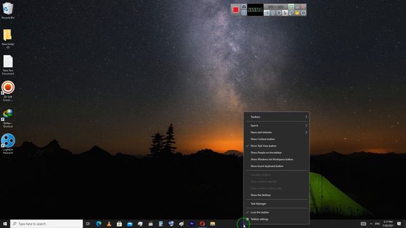Select the IDMan shortcut desktop icon

(x=8, y=118)
